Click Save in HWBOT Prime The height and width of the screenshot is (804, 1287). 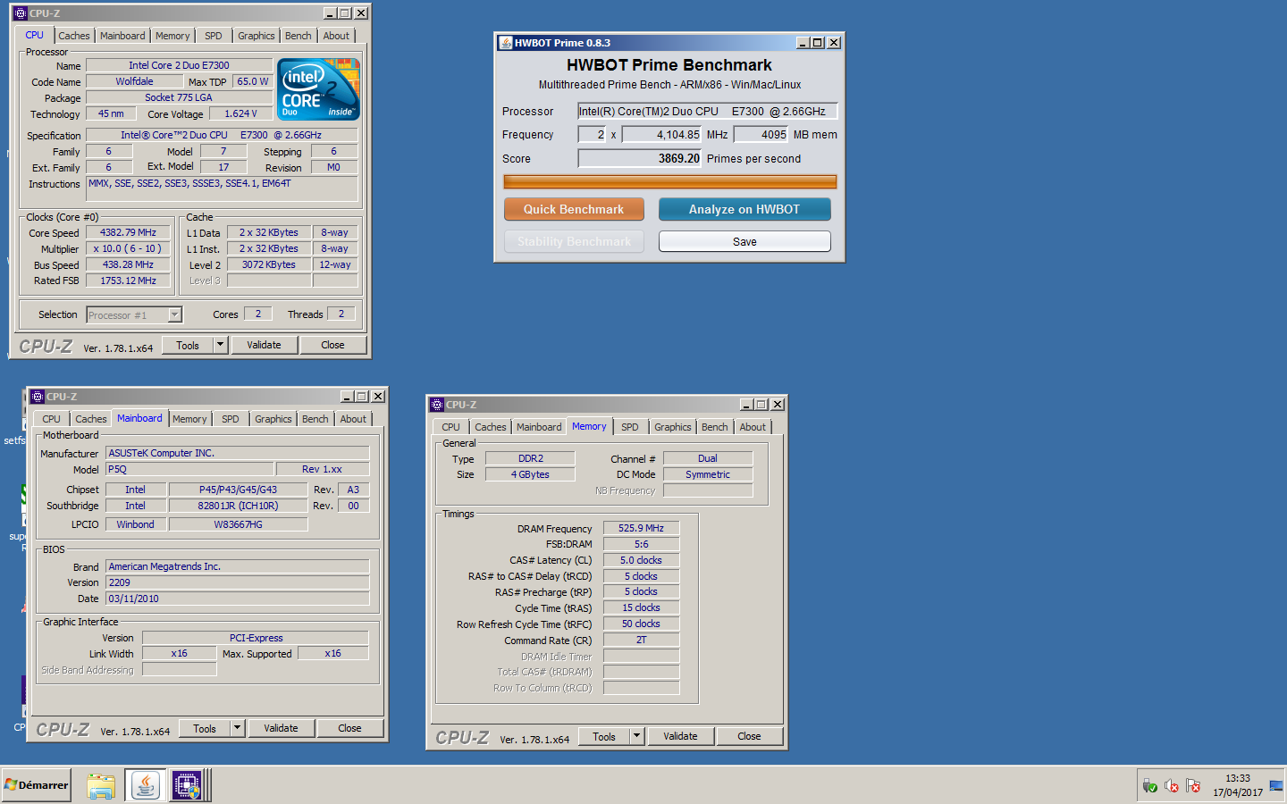click(744, 241)
